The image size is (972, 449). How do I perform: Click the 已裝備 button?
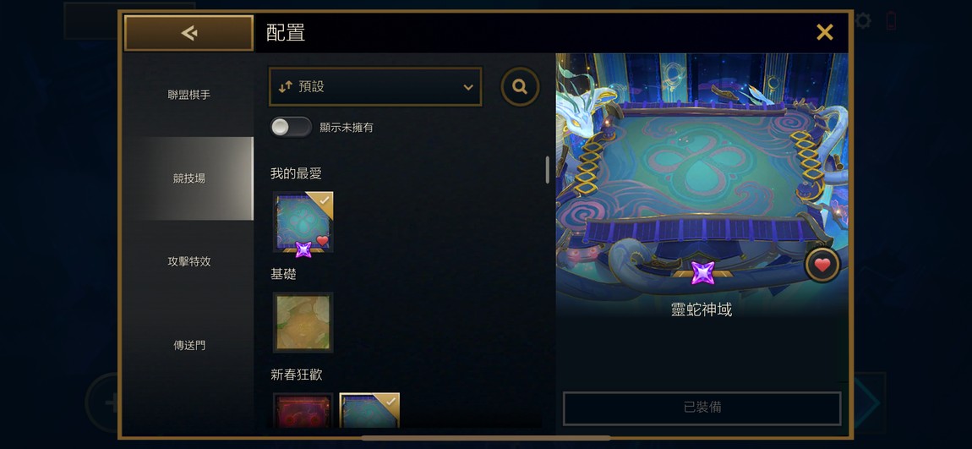702,408
